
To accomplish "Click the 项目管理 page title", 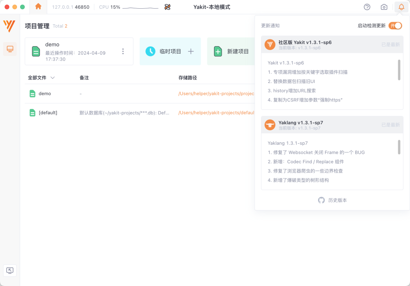I will pyautogui.click(x=37, y=26).
